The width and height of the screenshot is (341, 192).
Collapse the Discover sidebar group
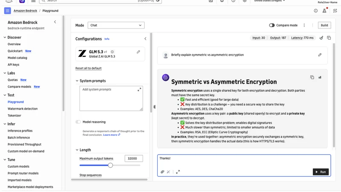tap(5, 38)
